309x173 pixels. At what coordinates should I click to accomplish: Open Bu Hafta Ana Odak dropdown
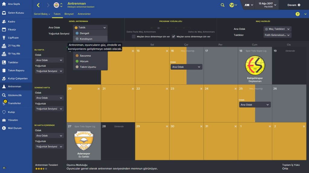(49, 60)
